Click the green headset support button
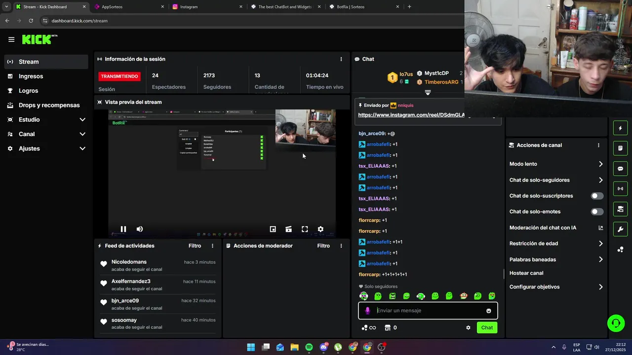The image size is (632, 355). coord(616,323)
